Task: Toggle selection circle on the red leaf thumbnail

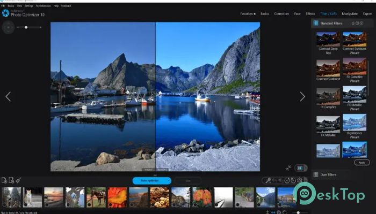Action: tap(110, 205)
